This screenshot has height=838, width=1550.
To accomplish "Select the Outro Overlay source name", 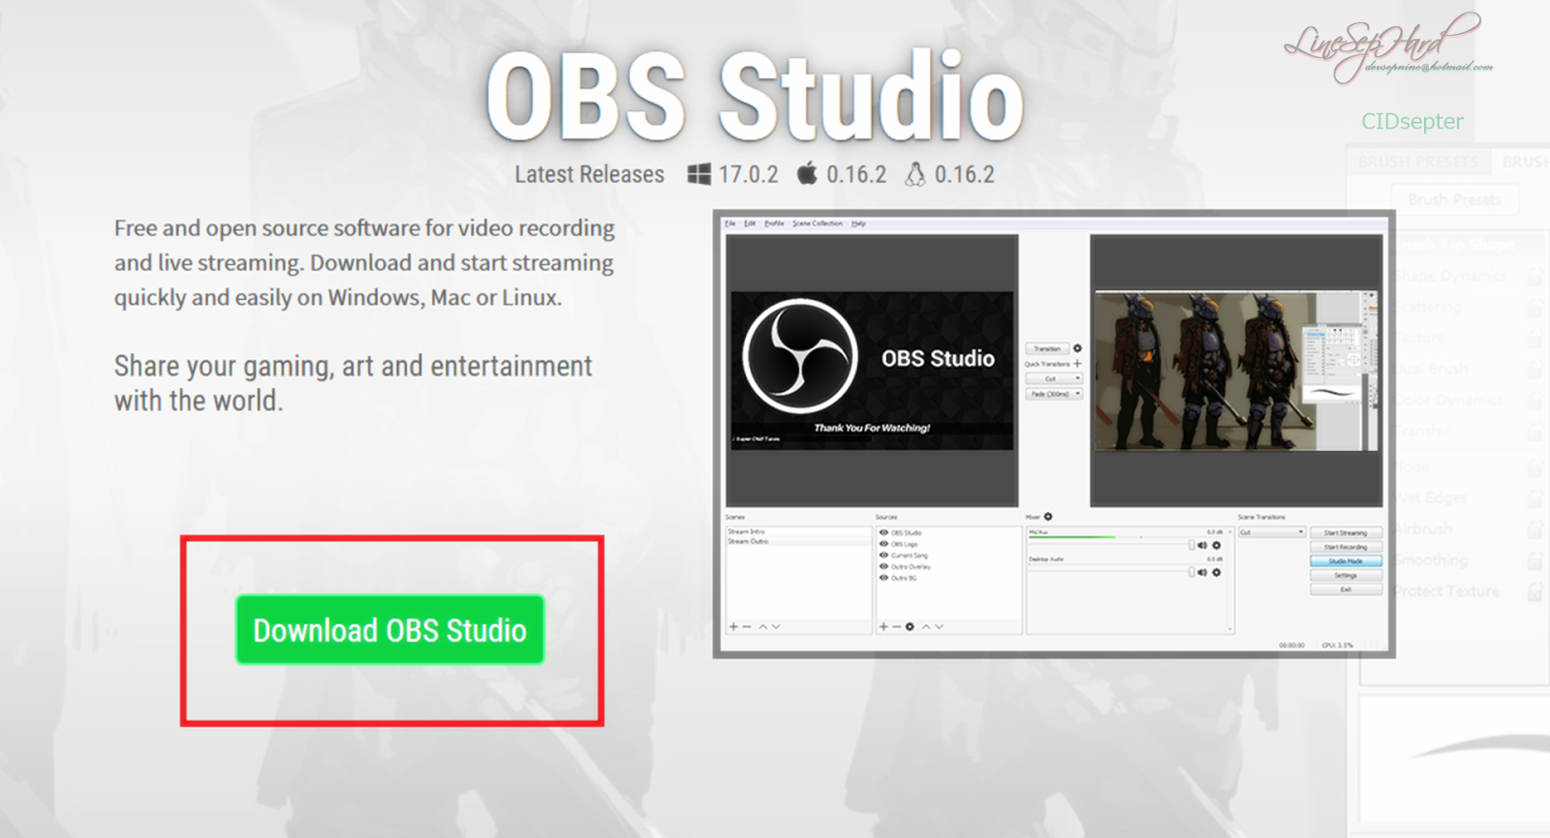I will (912, 567).
